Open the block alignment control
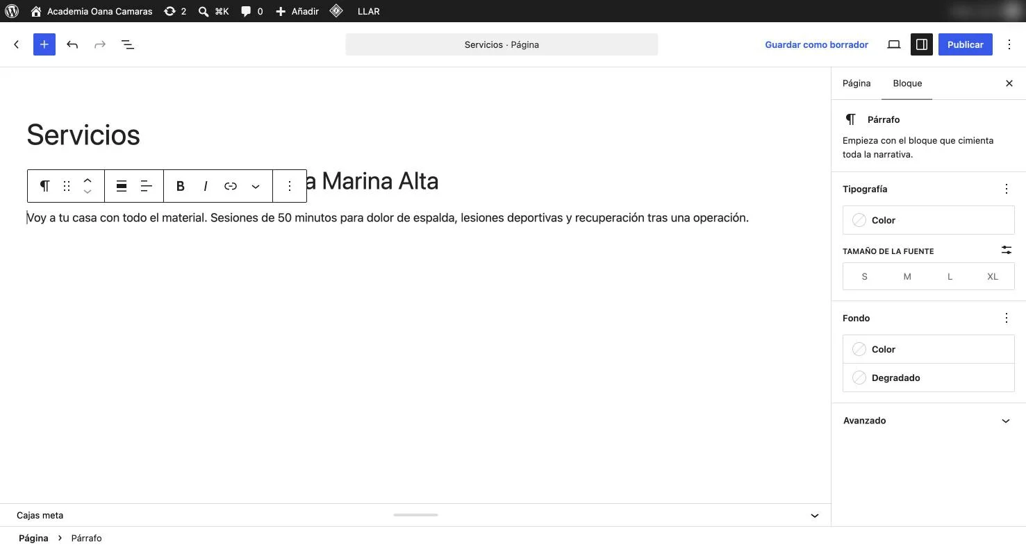This screenshot has height=549, width=1026. tap(122, 186)
